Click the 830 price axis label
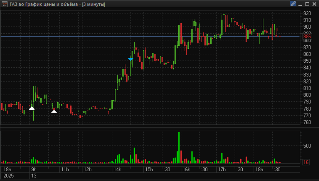The height and width of the screenshot is (181, 319). point(307,75)
